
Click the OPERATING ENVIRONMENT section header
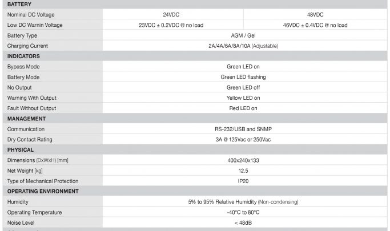tap(43, 191)
